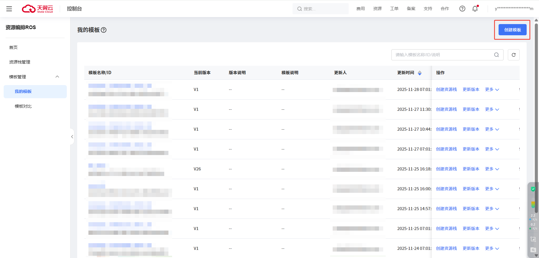The image size is (539, 258).
Task: Open the hamburger navigation menu
Action: (x=9, y=9)
